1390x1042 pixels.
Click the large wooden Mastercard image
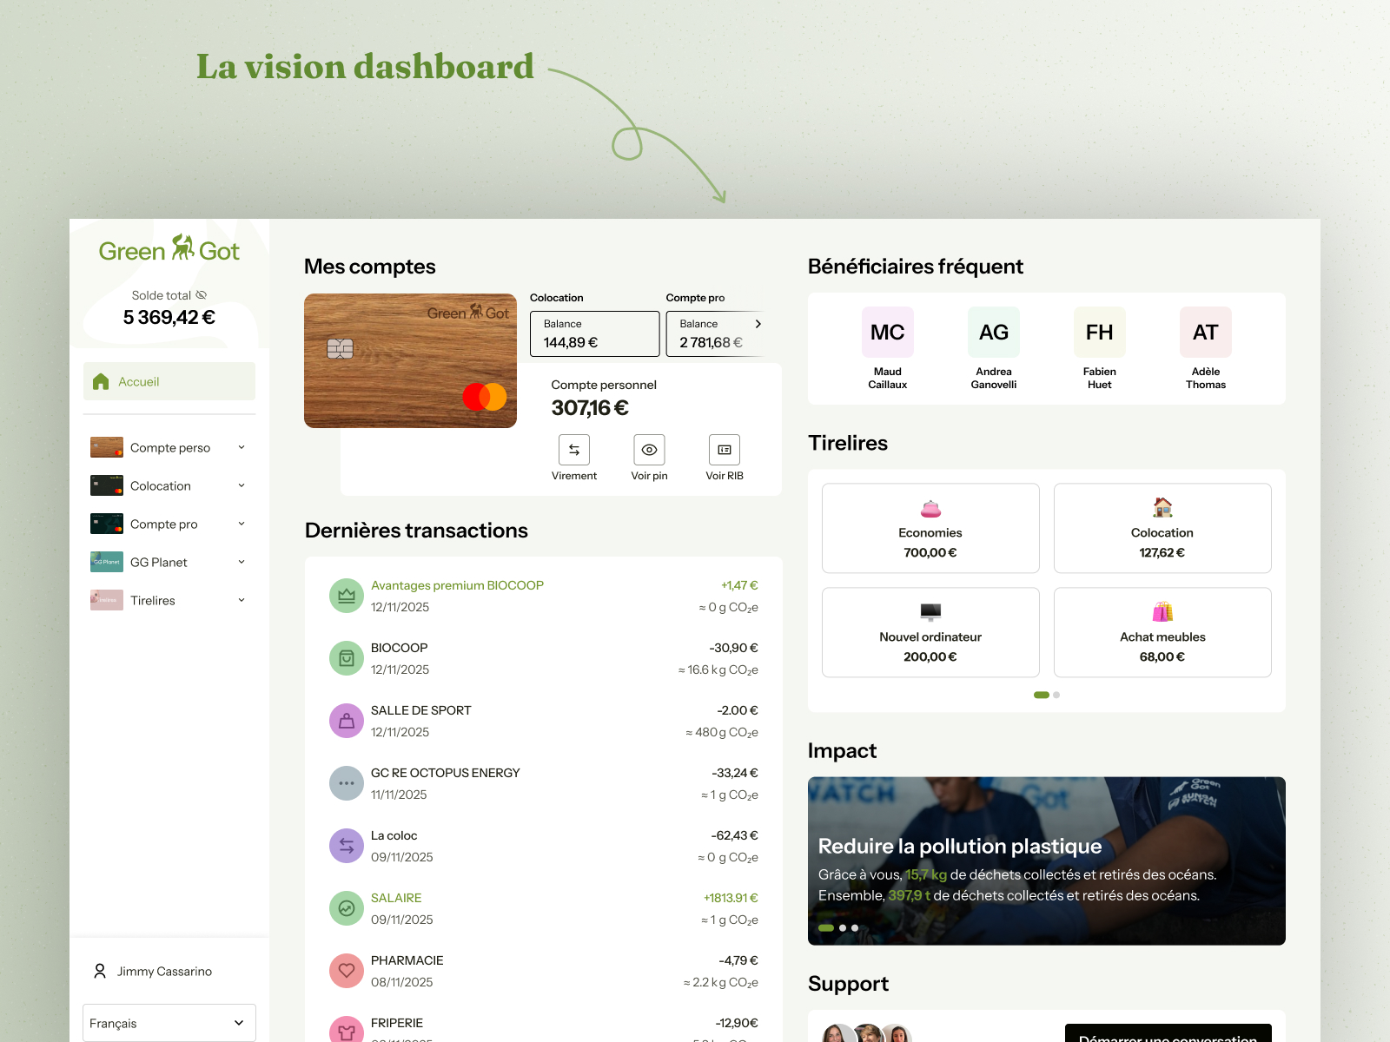tap(410, 360)
